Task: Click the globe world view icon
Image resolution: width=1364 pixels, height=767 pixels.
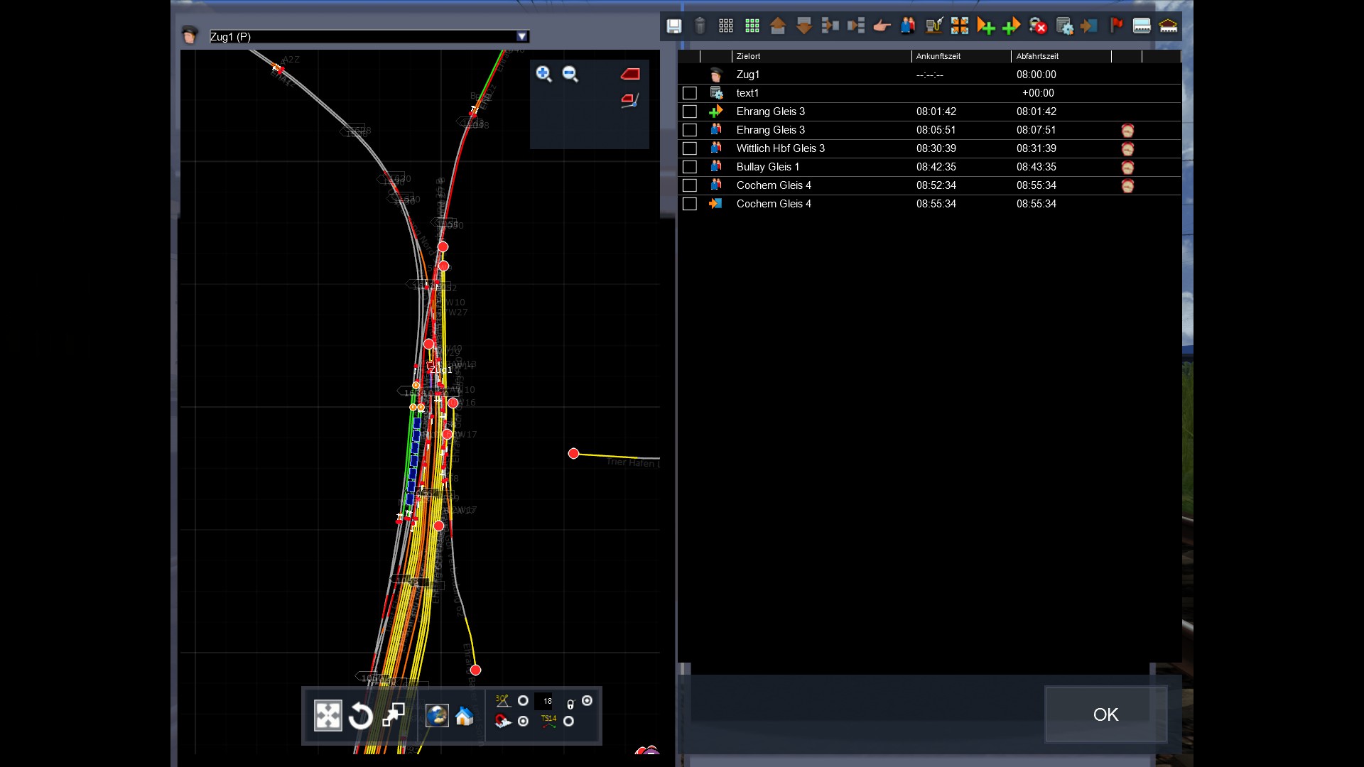Action: pos(437,716)
